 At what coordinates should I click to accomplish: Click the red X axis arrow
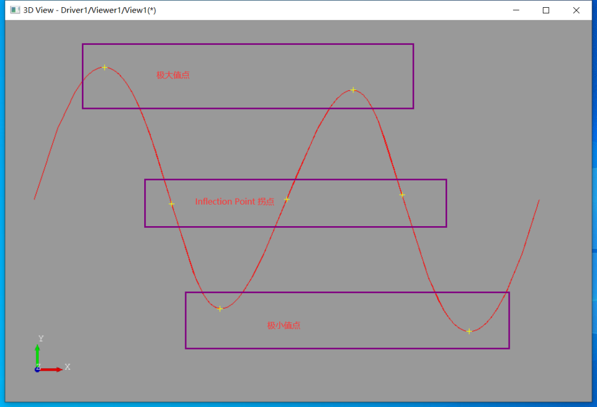pyautogui.click(x=51, y=369)
